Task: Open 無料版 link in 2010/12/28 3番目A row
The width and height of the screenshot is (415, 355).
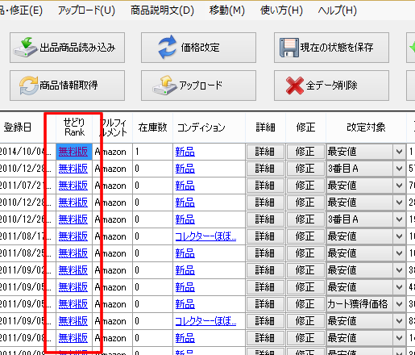Action: 73,169
